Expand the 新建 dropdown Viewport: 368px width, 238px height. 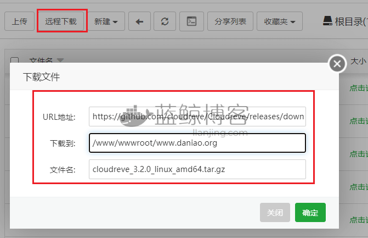coord(106,22)
